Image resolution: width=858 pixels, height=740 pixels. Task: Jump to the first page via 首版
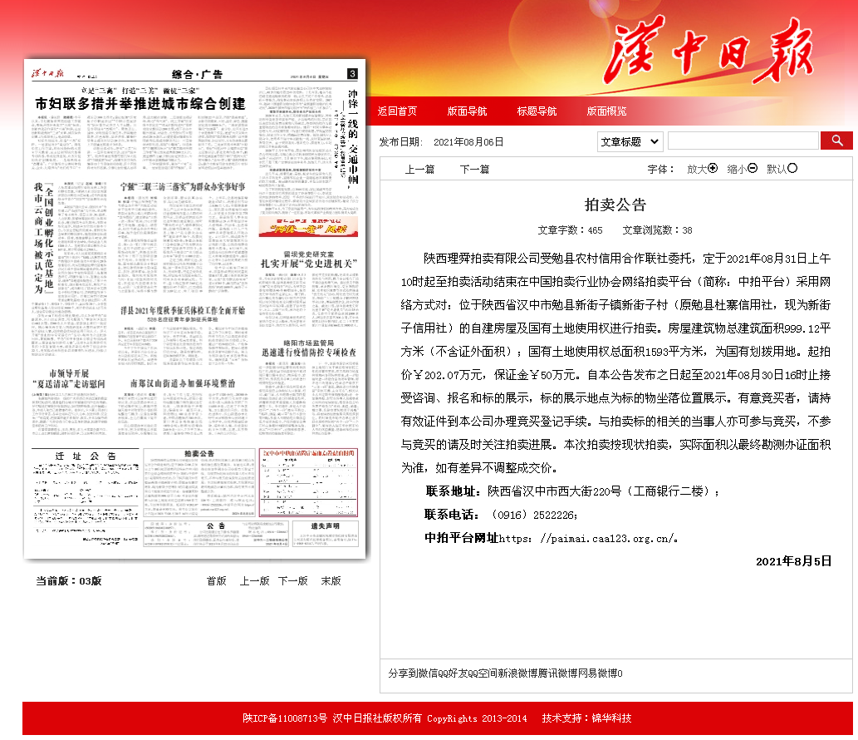[x=217, y=580]
